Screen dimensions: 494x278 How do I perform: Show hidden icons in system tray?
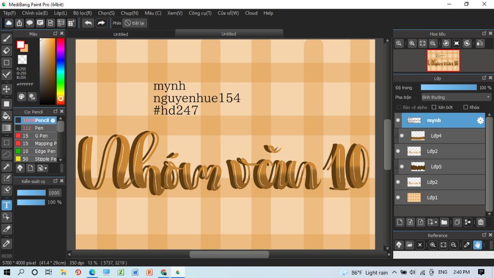395,272
